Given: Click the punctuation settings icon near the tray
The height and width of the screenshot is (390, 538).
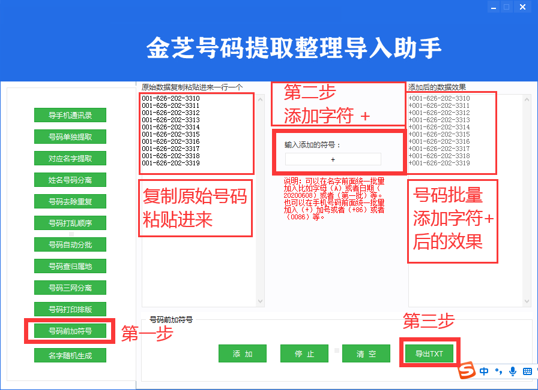Looking at the screenshot, I should click(499, 371).
